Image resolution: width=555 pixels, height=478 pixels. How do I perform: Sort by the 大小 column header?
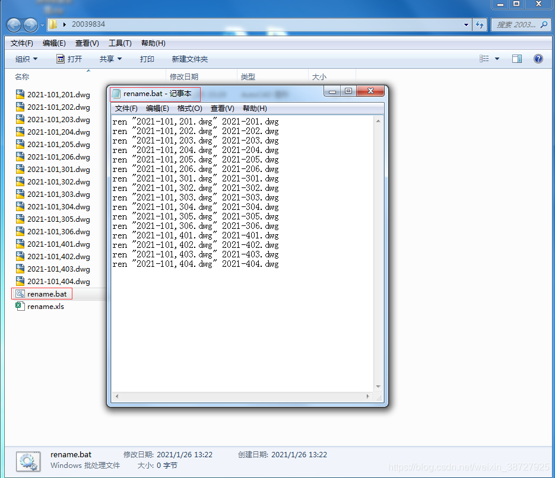[319, 77]
